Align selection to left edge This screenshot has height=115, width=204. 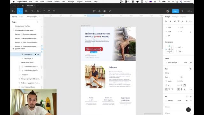pyautogui.click(x=166, y=21)
